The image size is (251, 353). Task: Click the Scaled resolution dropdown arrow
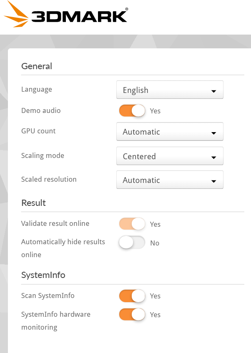pyautogui.click(x=213, y=181)
